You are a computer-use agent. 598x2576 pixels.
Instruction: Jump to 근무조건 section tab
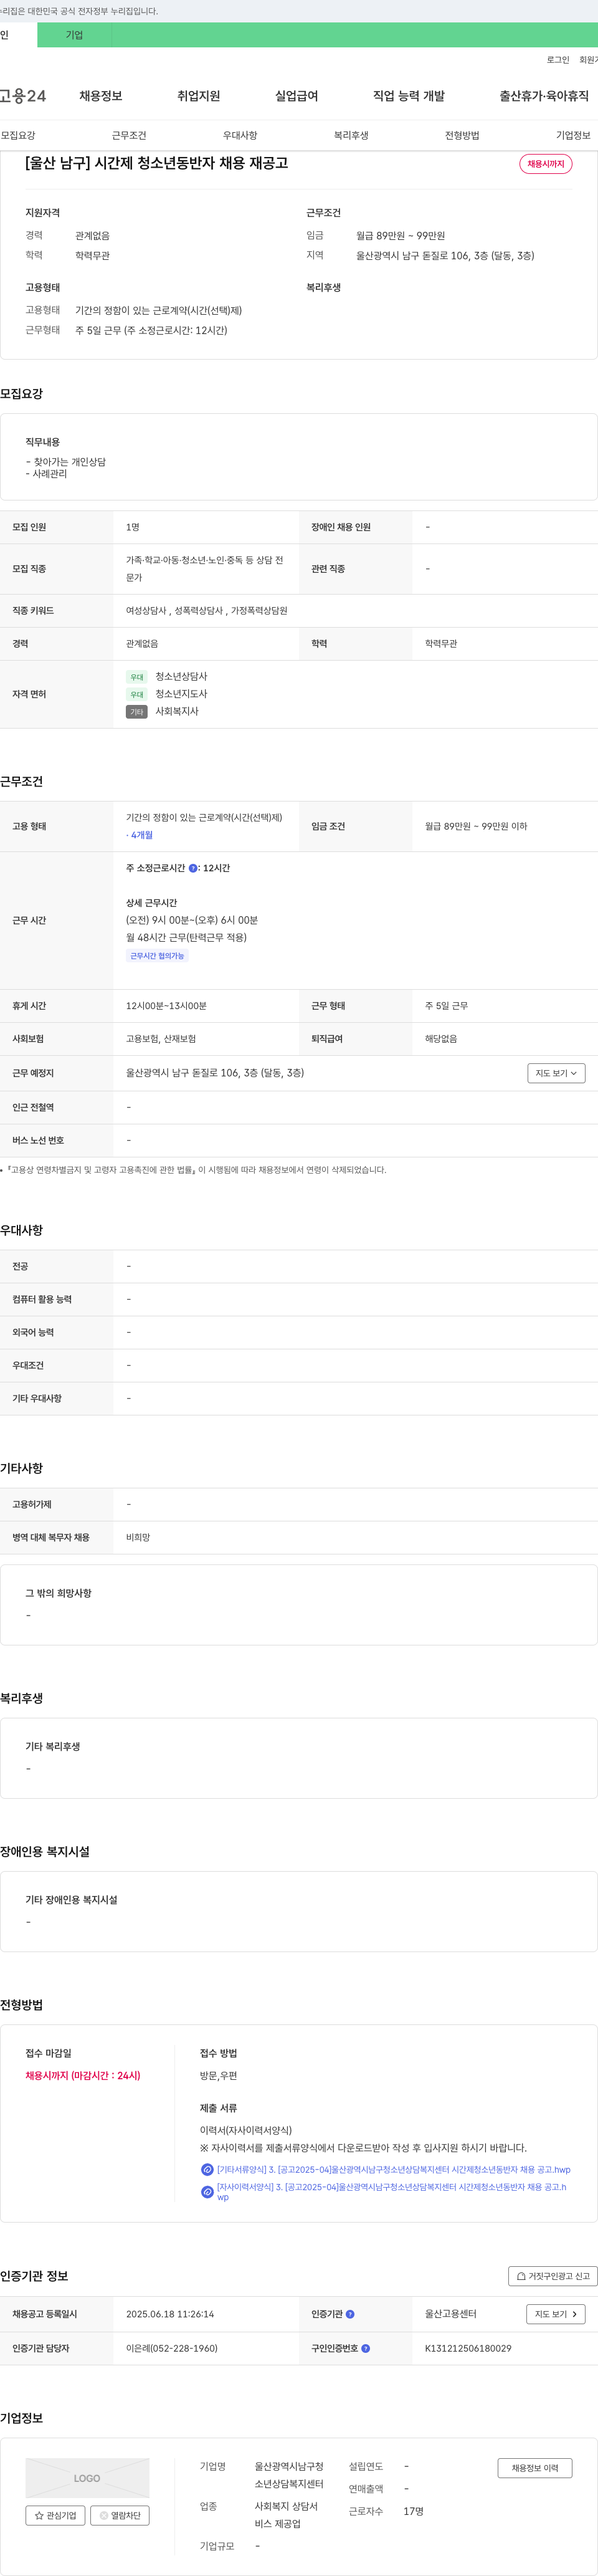[x=129, y=135]
